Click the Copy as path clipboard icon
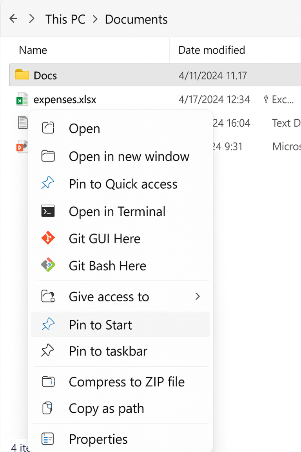The image size is (301, 452). click(x=48, y=408)
